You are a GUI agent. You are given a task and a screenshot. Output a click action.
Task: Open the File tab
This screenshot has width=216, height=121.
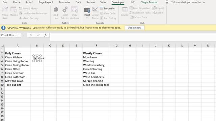[x=5, y=2]
